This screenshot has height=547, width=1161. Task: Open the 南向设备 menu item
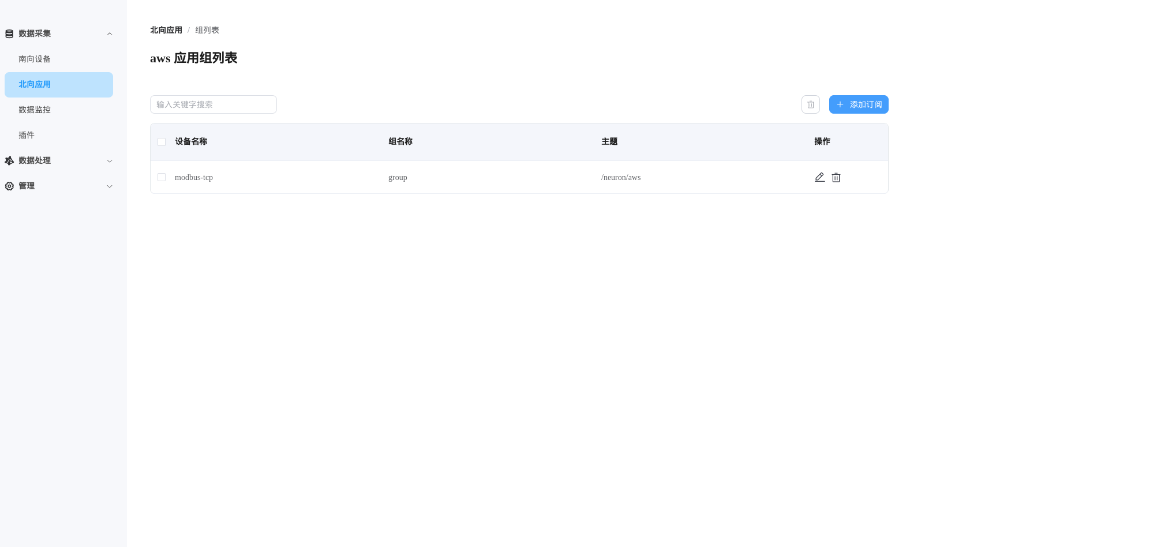coord(34,59)
